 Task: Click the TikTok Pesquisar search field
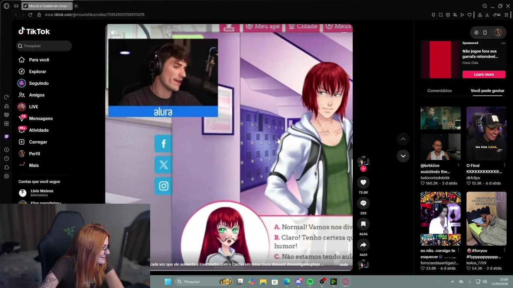[44, 46]
